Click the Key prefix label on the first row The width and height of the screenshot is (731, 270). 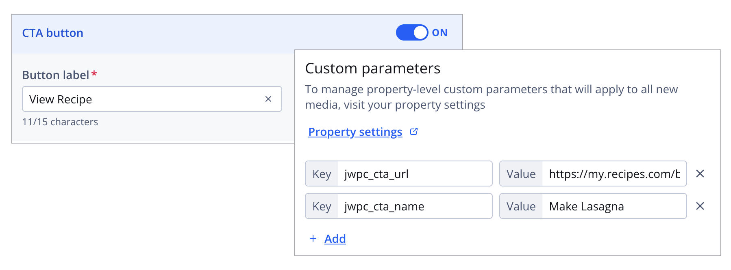point(322,174)
